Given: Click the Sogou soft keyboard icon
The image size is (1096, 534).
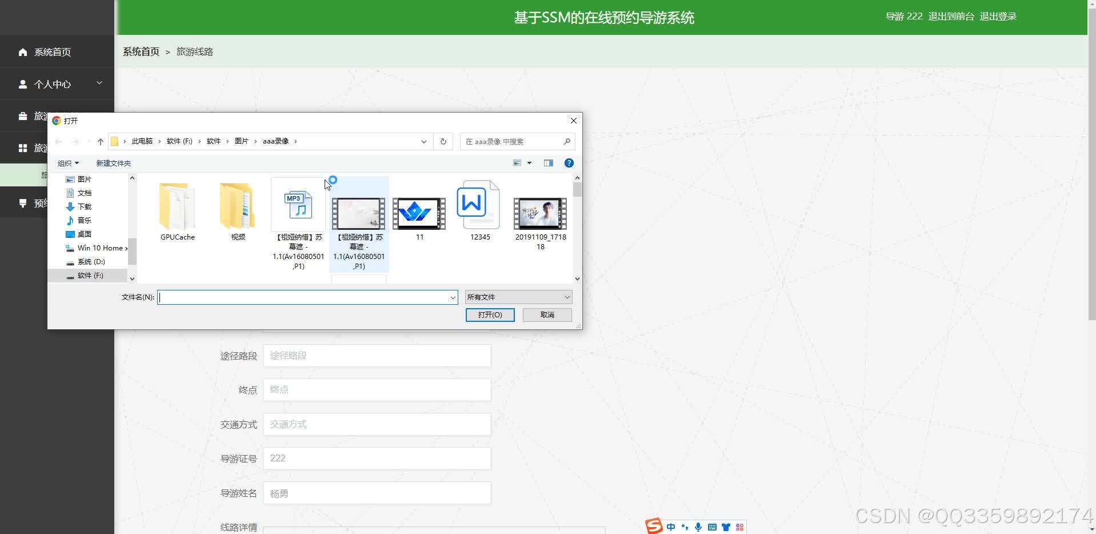Looking at the screenshot, I should click(x=712, y=527).
